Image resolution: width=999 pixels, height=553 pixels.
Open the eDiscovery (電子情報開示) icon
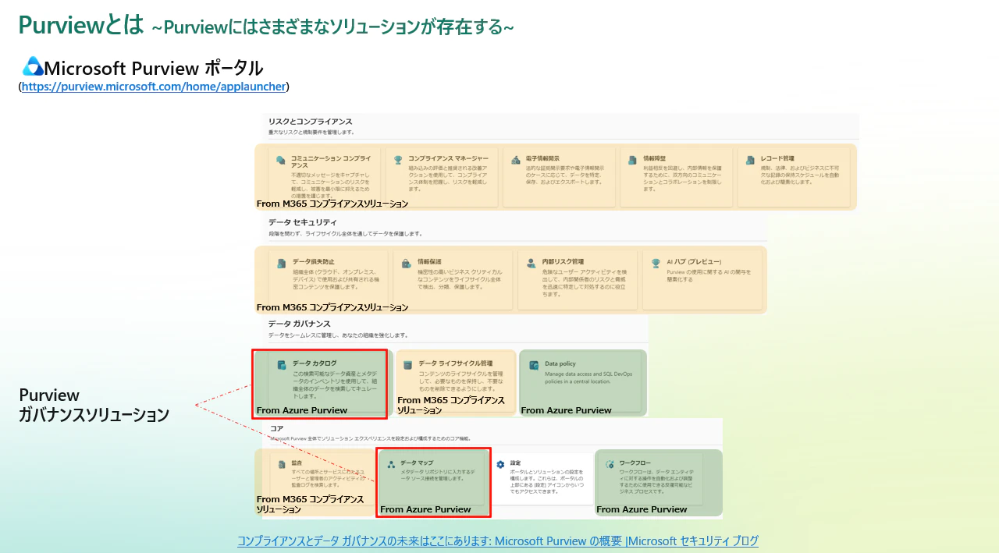pos(516,160)
